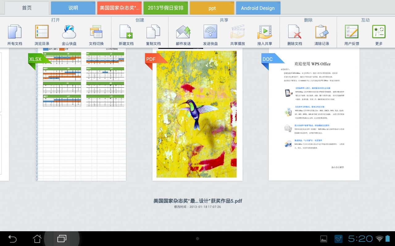395x246 pixels.
Task: Open the PDF hummingbird document thumbnail
Action: [x=197, y=114]
